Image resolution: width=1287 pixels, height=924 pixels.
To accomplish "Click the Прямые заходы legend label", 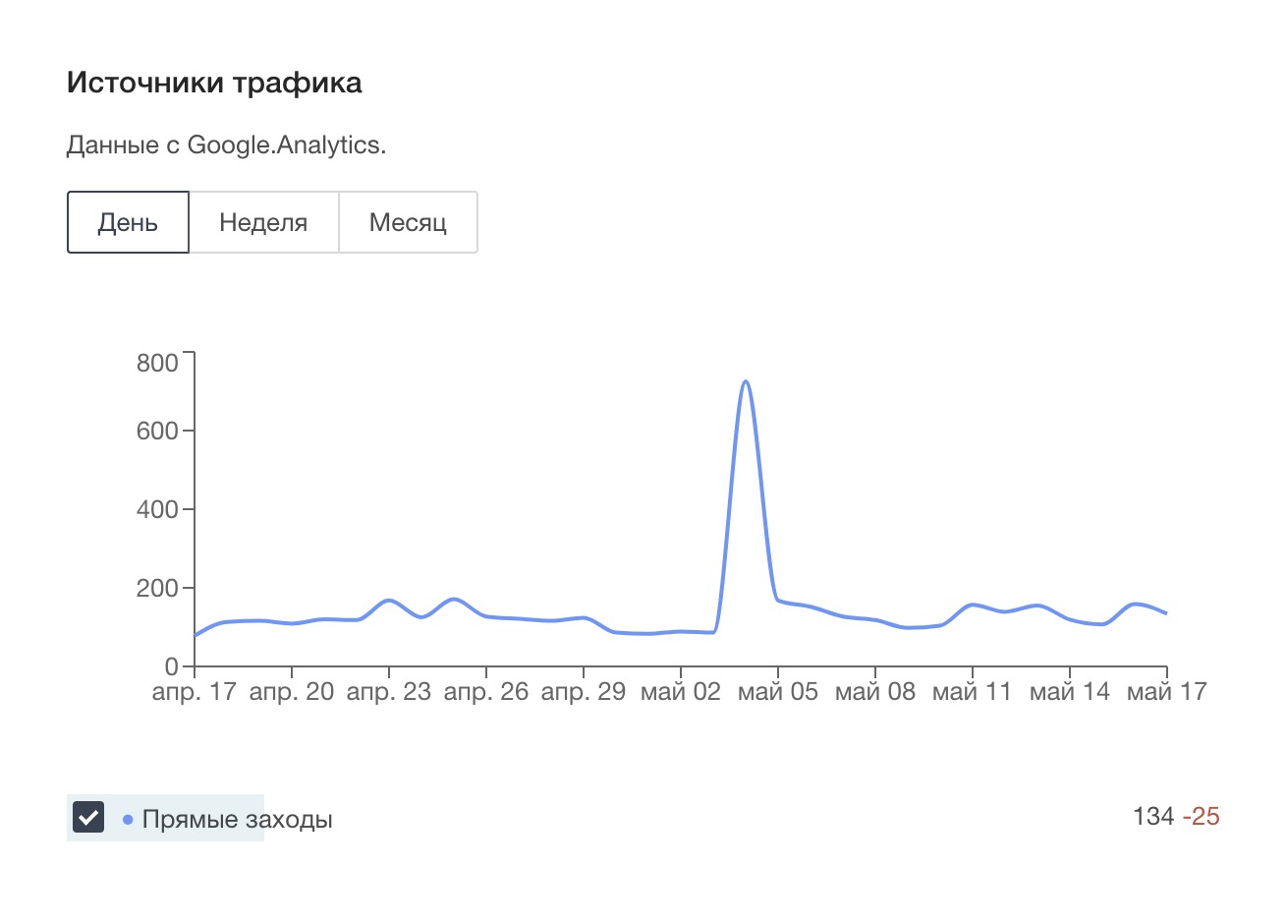I will [x=236, y=818].
